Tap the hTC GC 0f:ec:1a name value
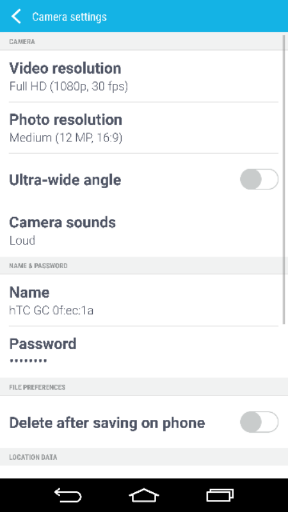 pyautogui.click(x=51, y=310)
